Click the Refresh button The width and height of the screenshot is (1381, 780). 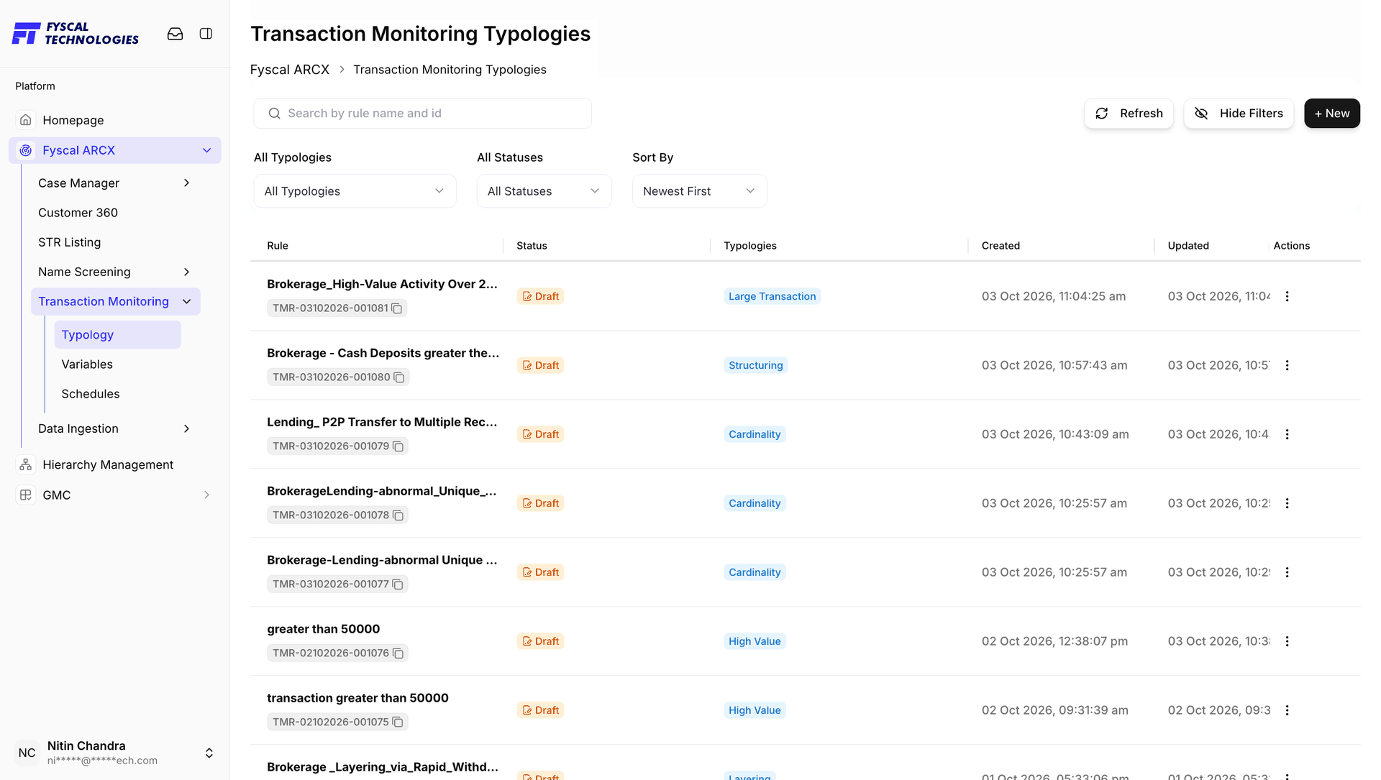coord(1129,114)
